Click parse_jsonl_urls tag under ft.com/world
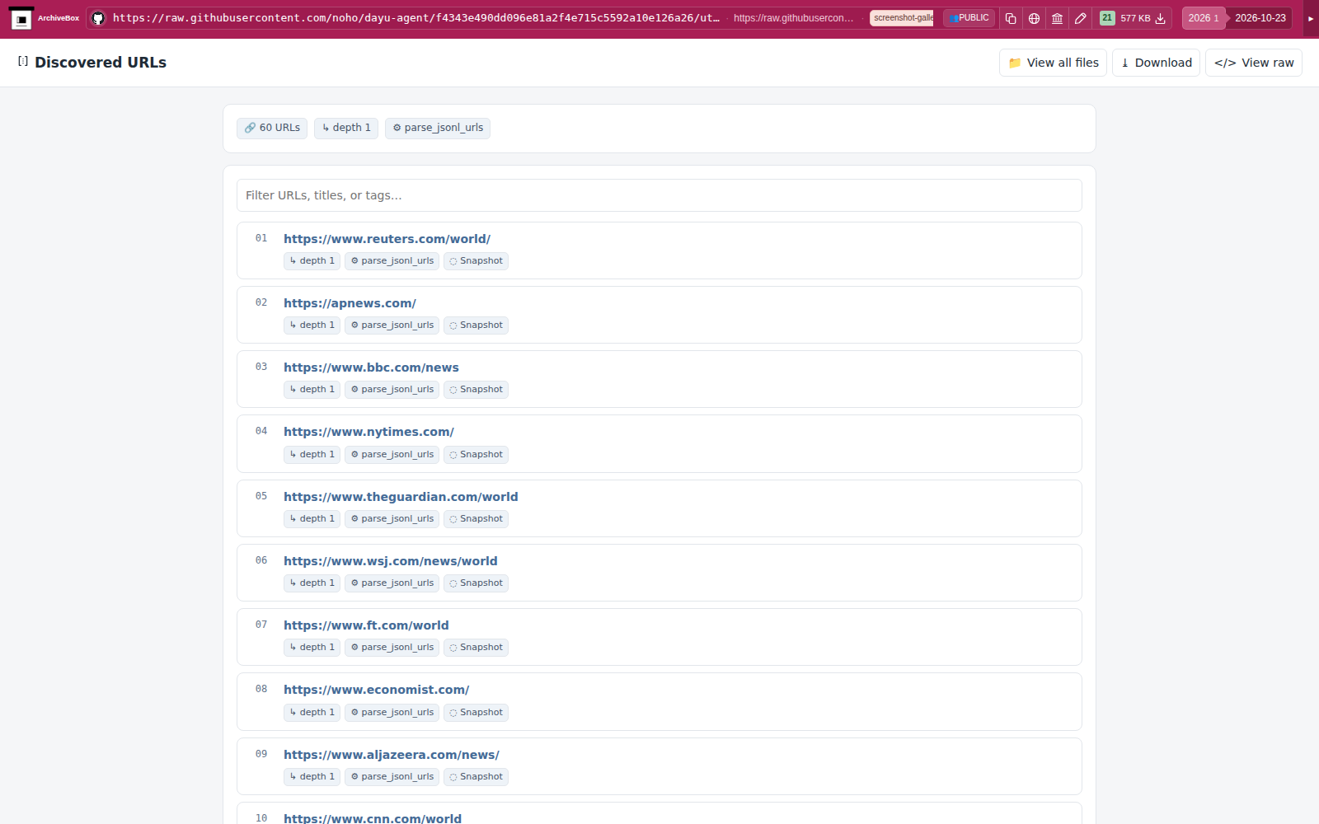Viewport: 1319px width, 824px height. tap(392, 648)
